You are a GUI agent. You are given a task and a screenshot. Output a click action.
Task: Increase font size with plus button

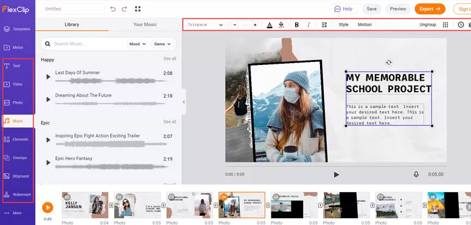coord(255,25)
